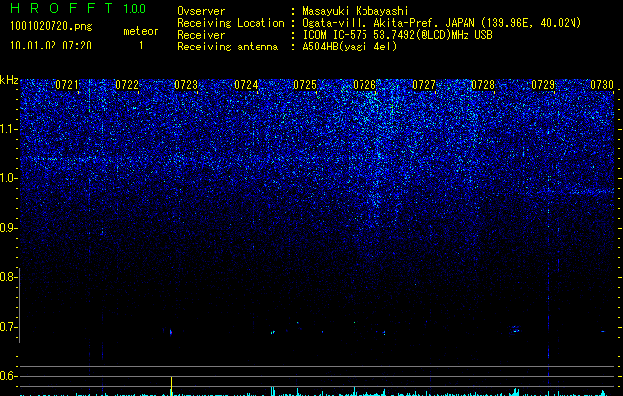623x396 pixels.
Task: Click the 1.1 kHz axis label
Action: pos(8,129)
